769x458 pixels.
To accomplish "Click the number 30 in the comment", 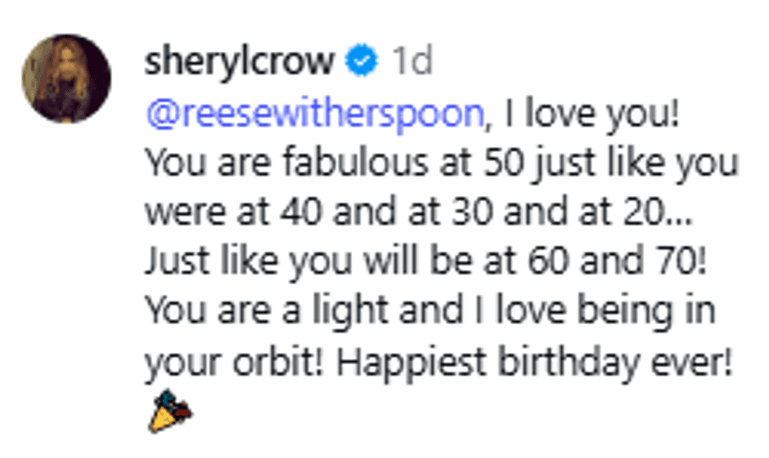I will 487,213.
